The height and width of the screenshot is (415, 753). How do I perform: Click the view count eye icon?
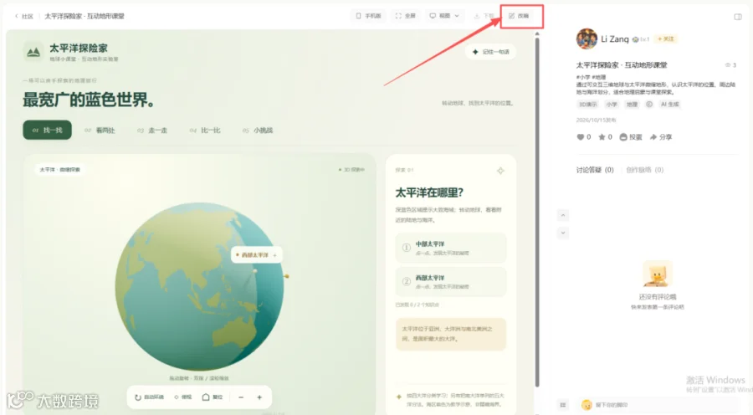[x=728, y=65]
